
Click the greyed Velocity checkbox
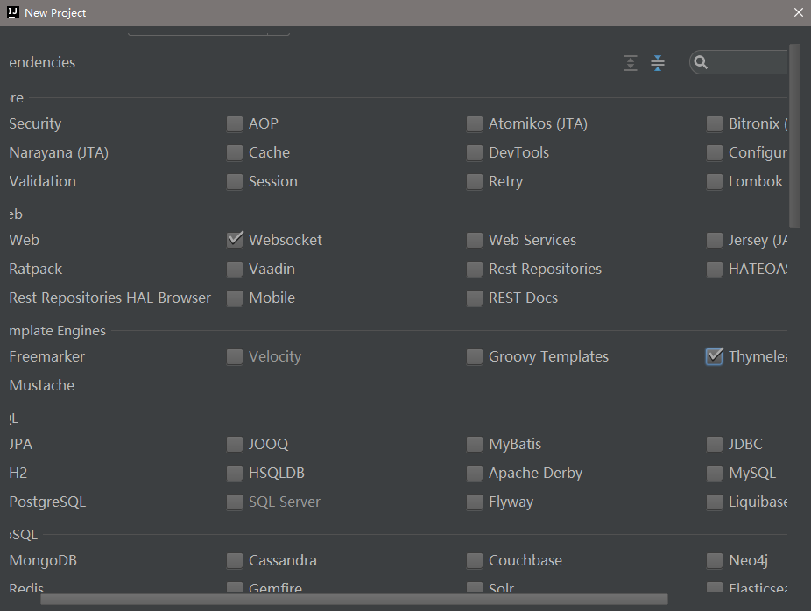coord(235,356)
